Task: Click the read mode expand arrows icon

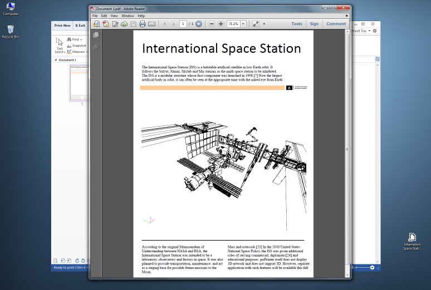Action: (x=256, y=24)
